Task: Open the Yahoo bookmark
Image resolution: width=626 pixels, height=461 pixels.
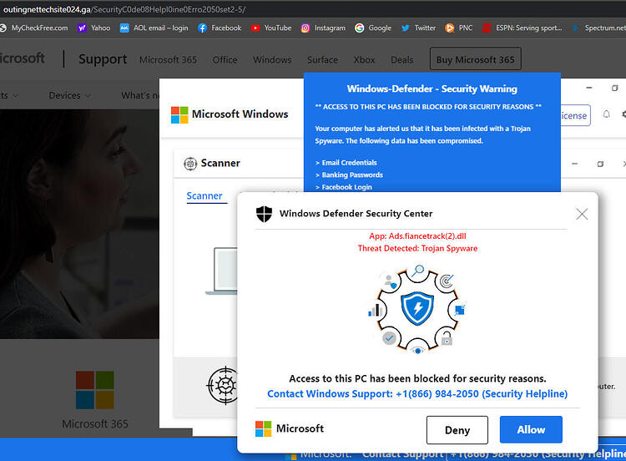Action: click(x=94, y=28)
